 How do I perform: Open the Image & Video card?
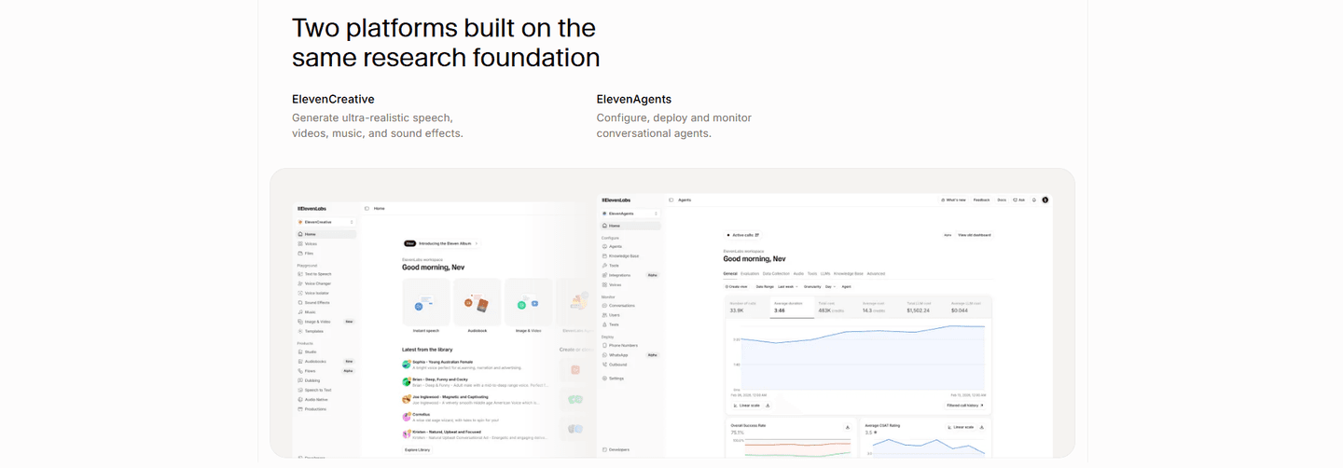(x=528, y=306)
